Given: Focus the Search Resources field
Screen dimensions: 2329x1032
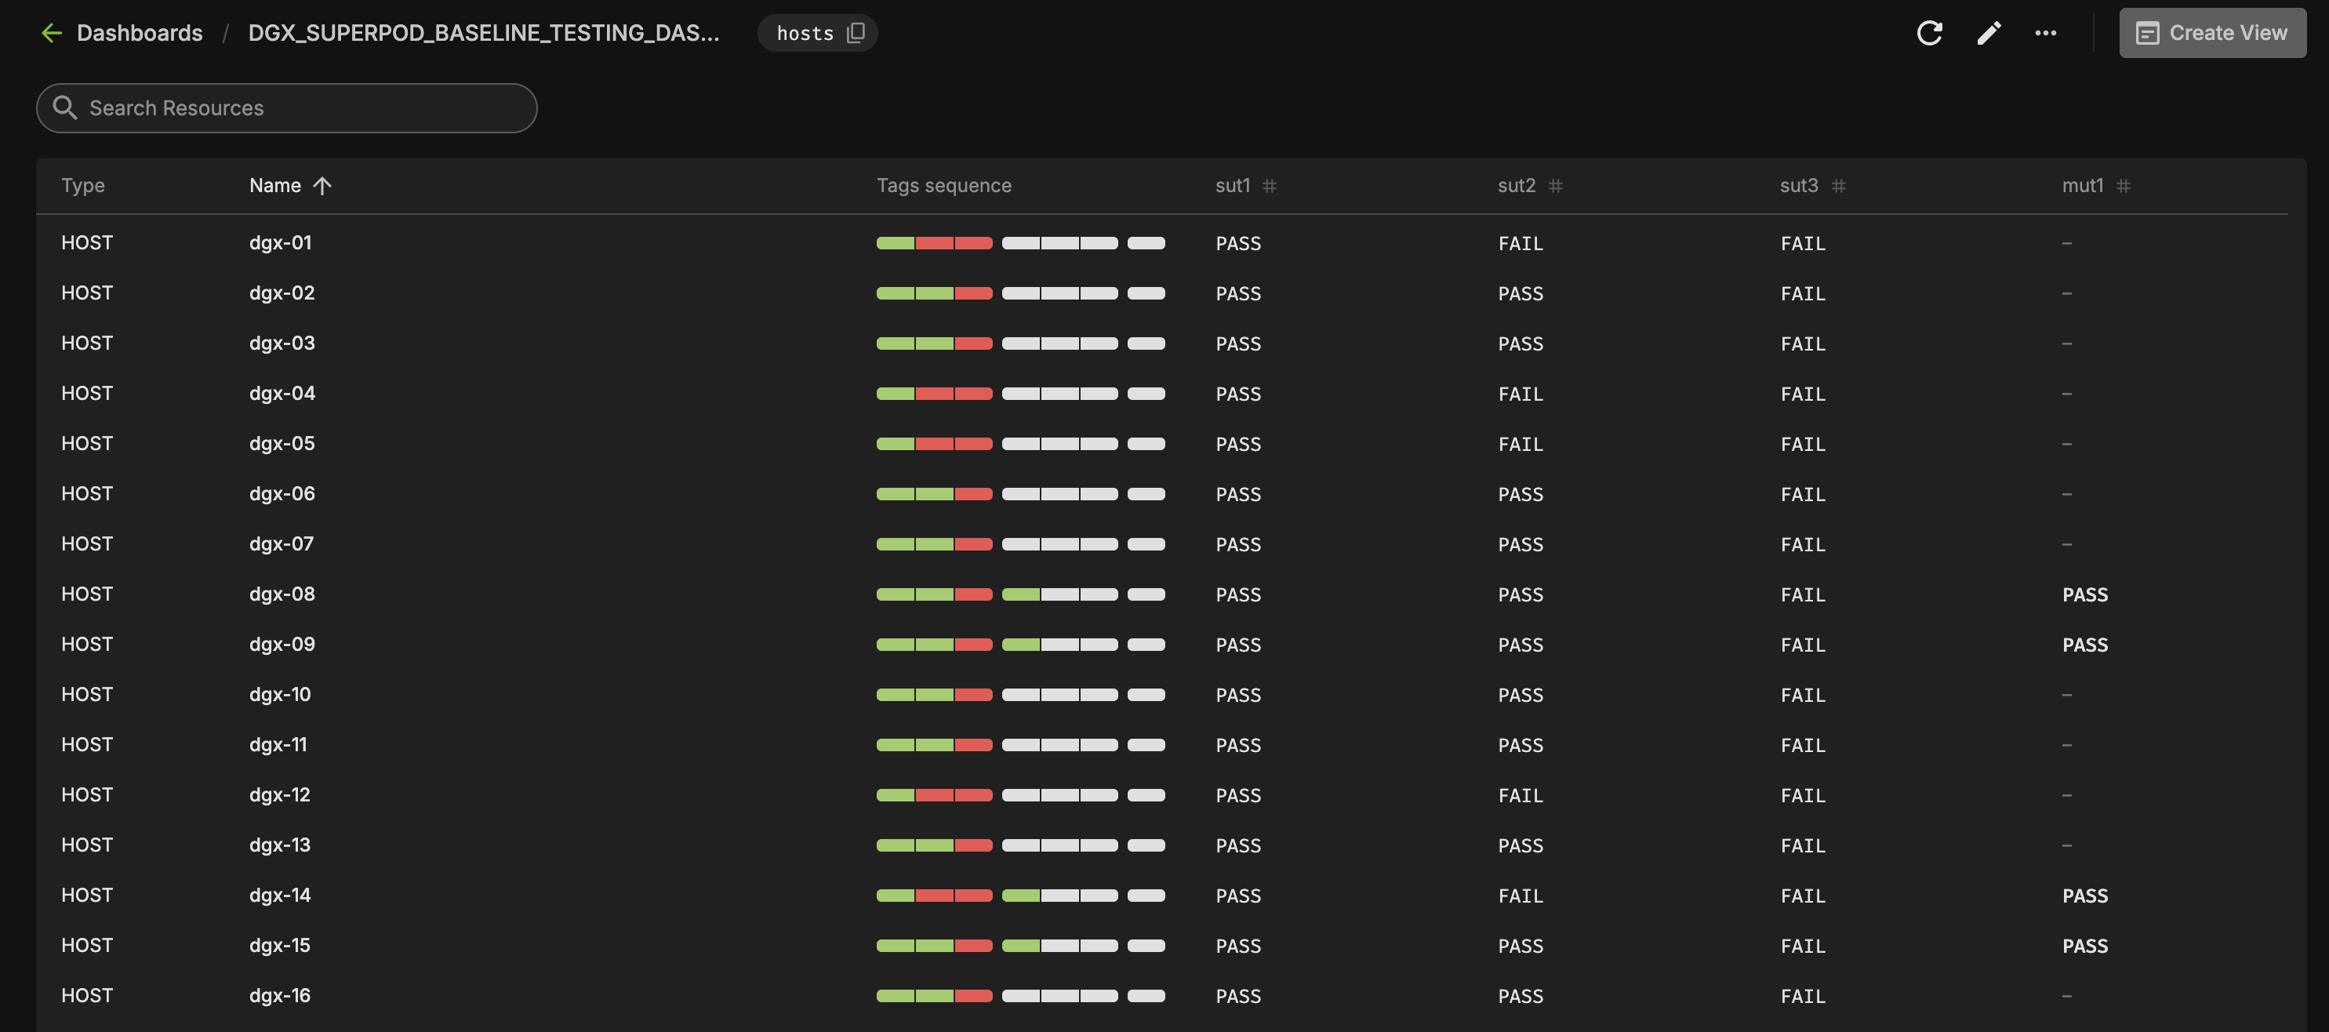Looking at the screenshot, I should point(286,107).
